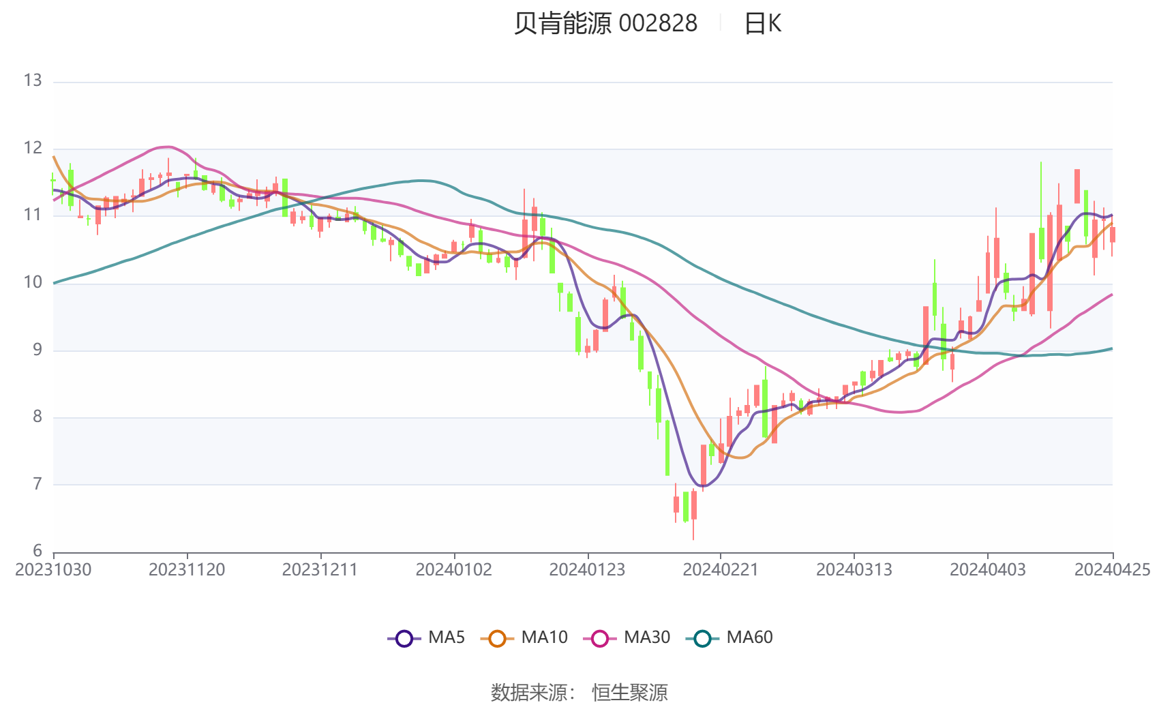This screenshot has height=705, width=1159.
Task: Toggle the MA60 legend series
Action: [x=729, y=637]
